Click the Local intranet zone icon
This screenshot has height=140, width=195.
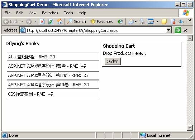[143, 135]
